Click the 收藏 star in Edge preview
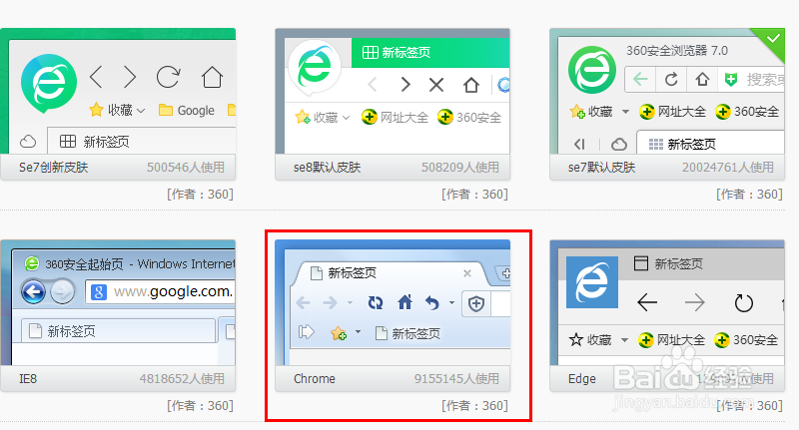This screenshot has width=799, height=430. coord(576,339)
